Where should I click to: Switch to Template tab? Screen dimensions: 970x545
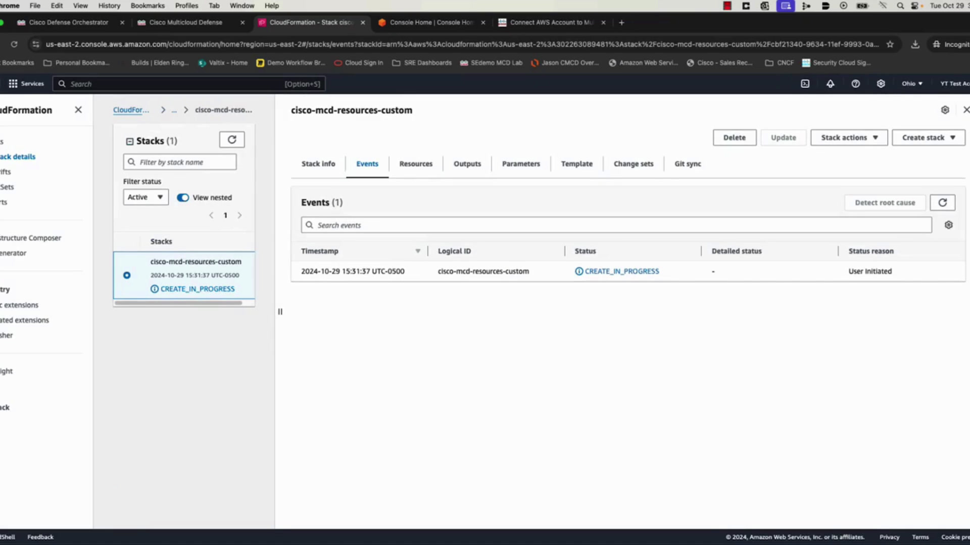point(577,164)
